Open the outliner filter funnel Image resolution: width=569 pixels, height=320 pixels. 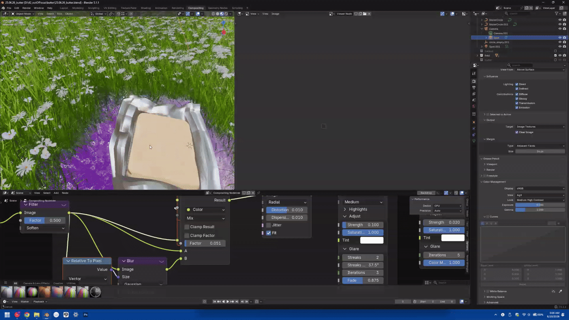point(557,14)
